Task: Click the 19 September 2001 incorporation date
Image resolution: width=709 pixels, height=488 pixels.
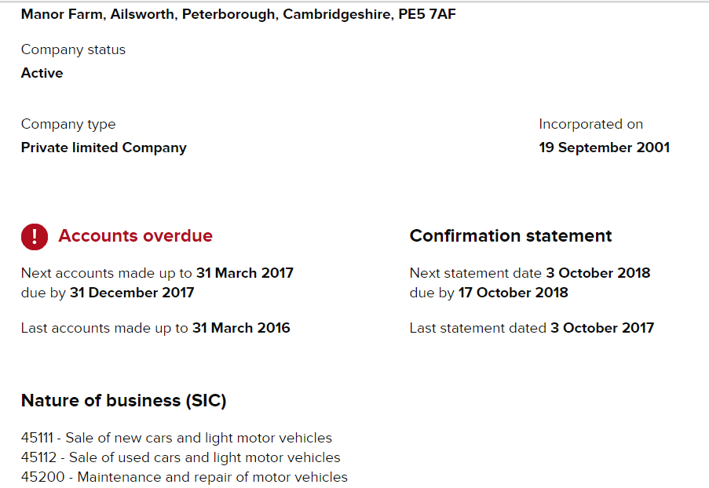Action: (x=604, y=147)
